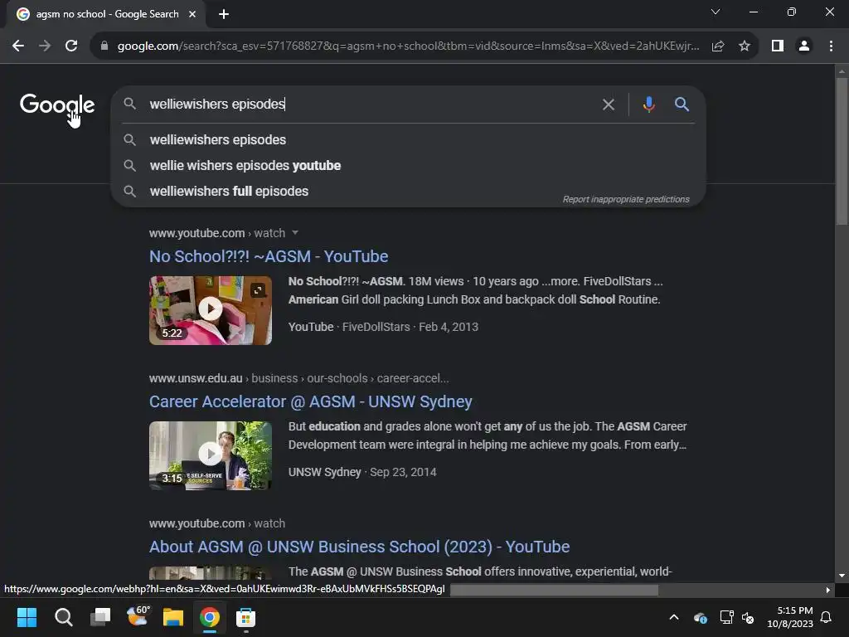Open Task View on taskbar
The height and width of the screenshot is (637, 849).
tap(100, 617)
